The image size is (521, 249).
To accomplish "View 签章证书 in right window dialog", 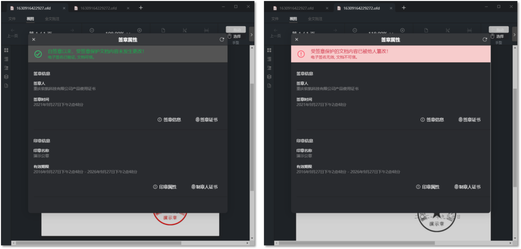I will click(469, 120).
